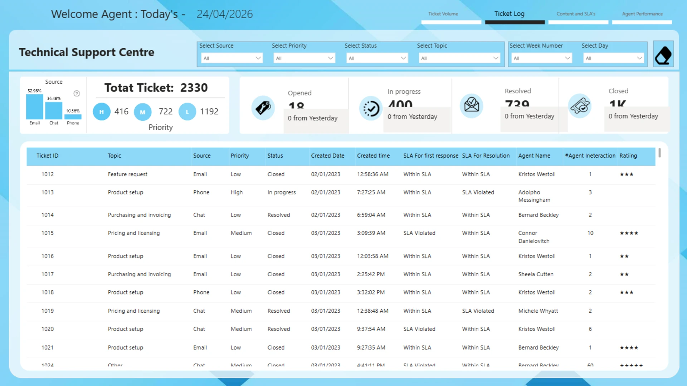Sort by the Topic column header

click(x=114, y=156)
